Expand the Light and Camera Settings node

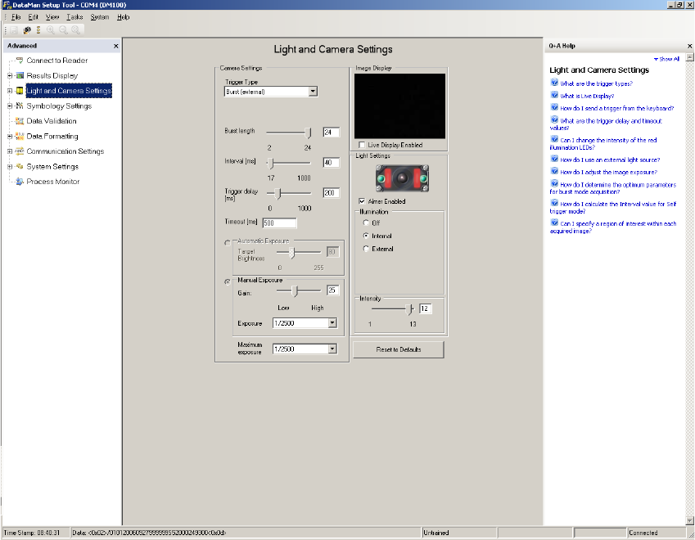10,91
